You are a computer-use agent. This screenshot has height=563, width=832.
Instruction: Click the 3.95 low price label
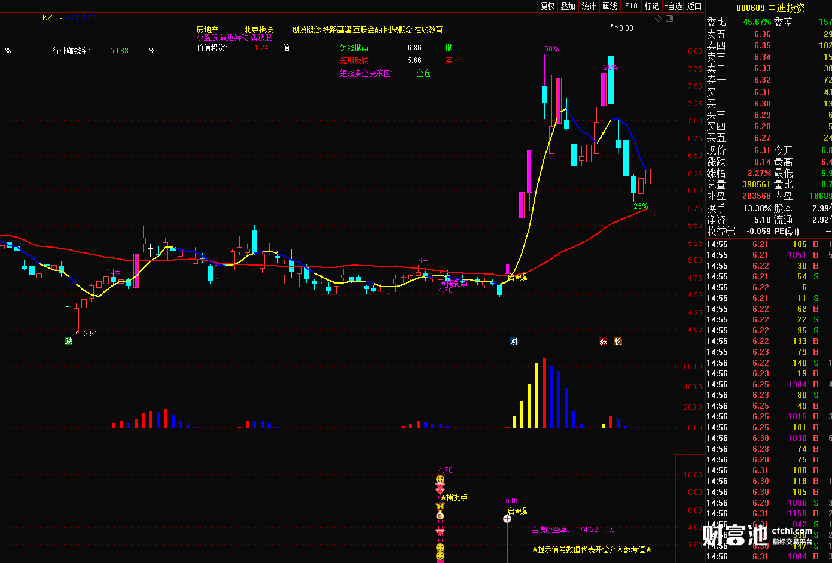pyautogui.click(x=91, y=334)
